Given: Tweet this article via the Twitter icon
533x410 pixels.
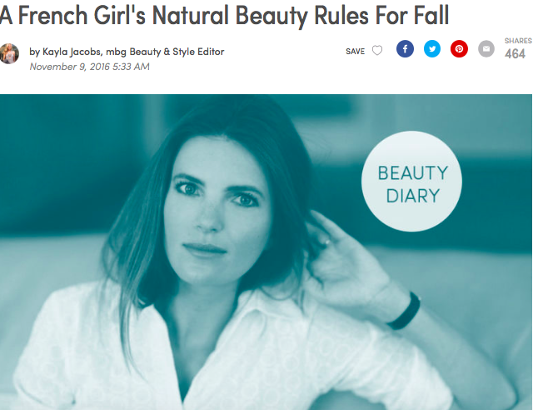Looking at the screenshot, I should (x=432, y=49).
